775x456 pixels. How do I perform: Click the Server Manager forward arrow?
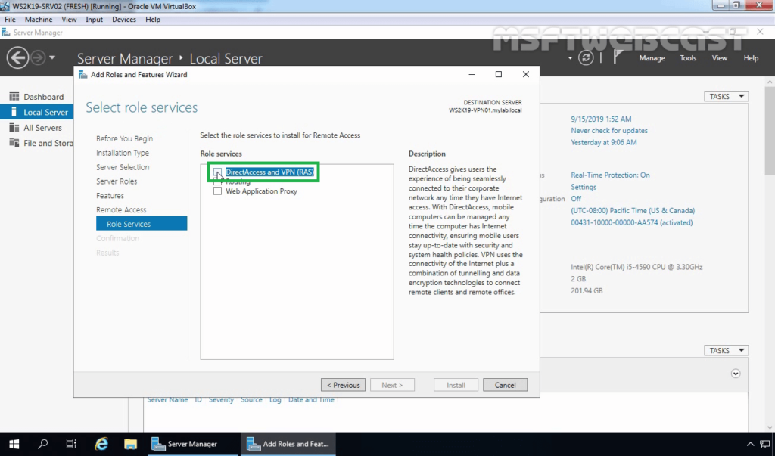[38, 57]
